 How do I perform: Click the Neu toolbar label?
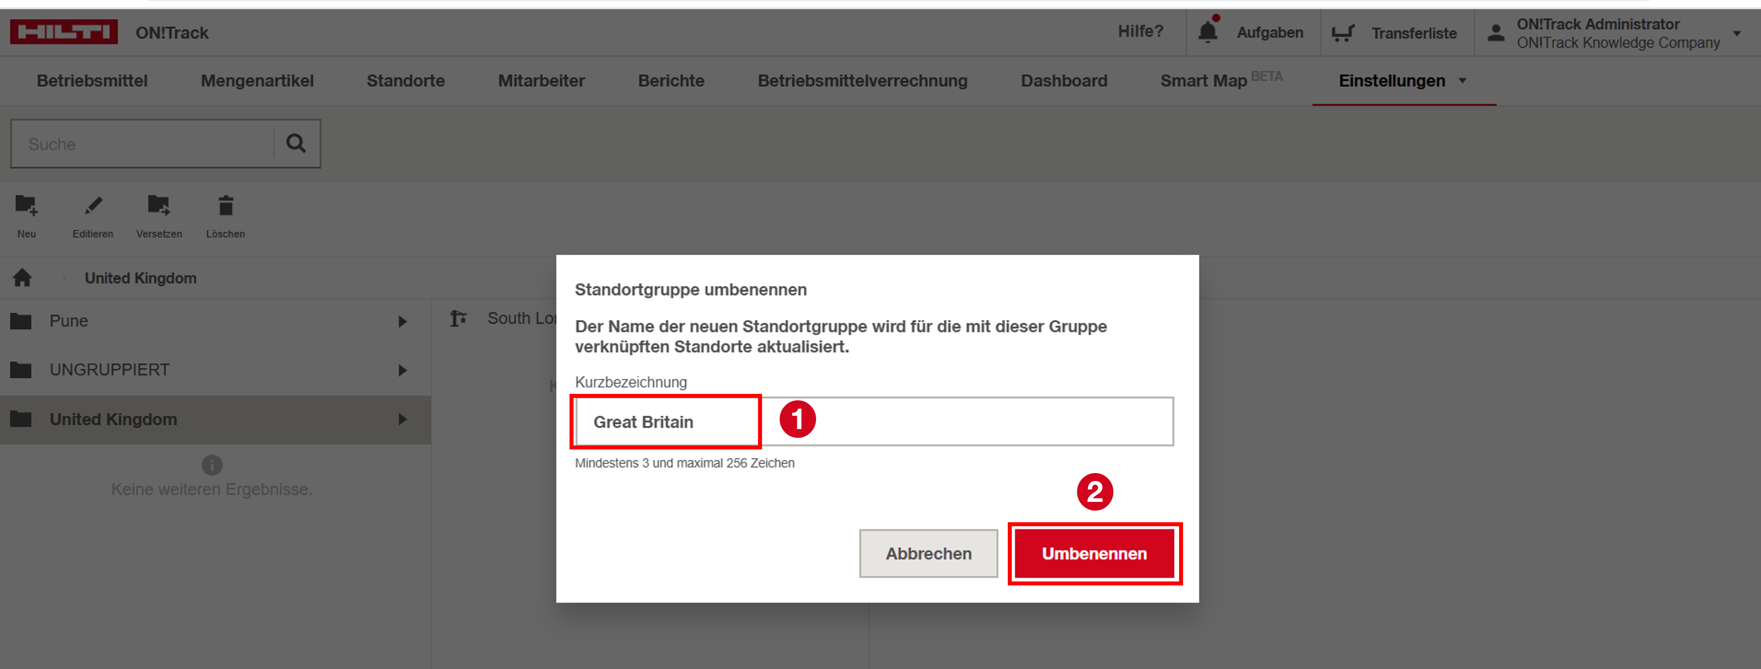(27, 234)
